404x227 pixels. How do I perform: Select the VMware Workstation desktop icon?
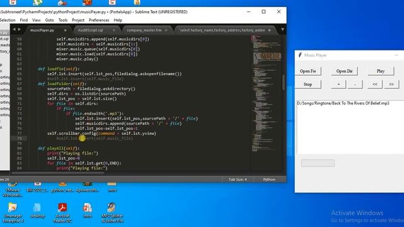[x=12, y=189]
